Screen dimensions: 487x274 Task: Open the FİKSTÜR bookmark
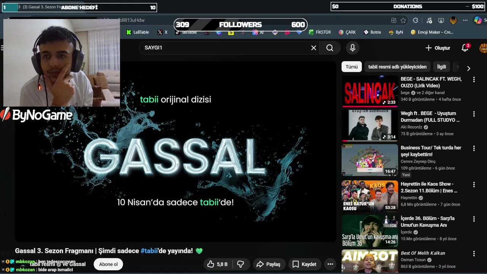tap(320, 32)
